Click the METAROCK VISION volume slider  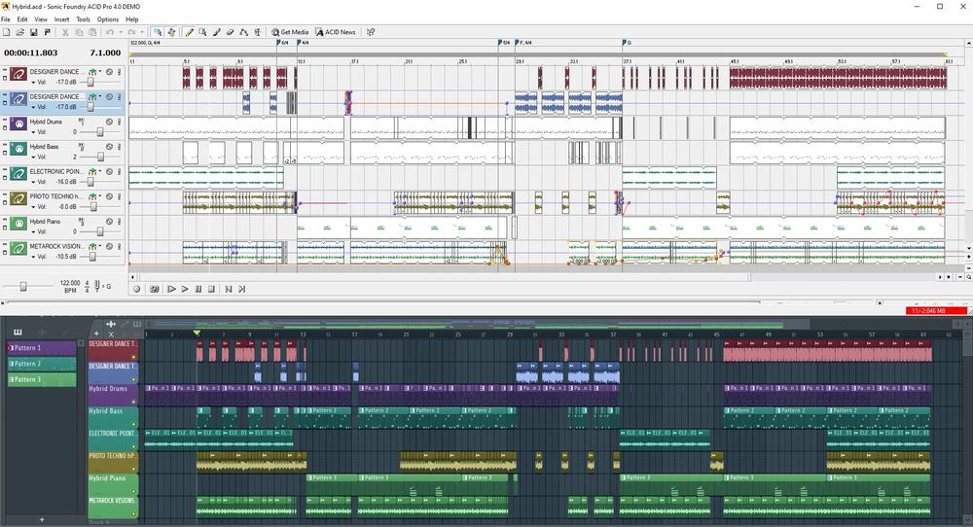92,257
